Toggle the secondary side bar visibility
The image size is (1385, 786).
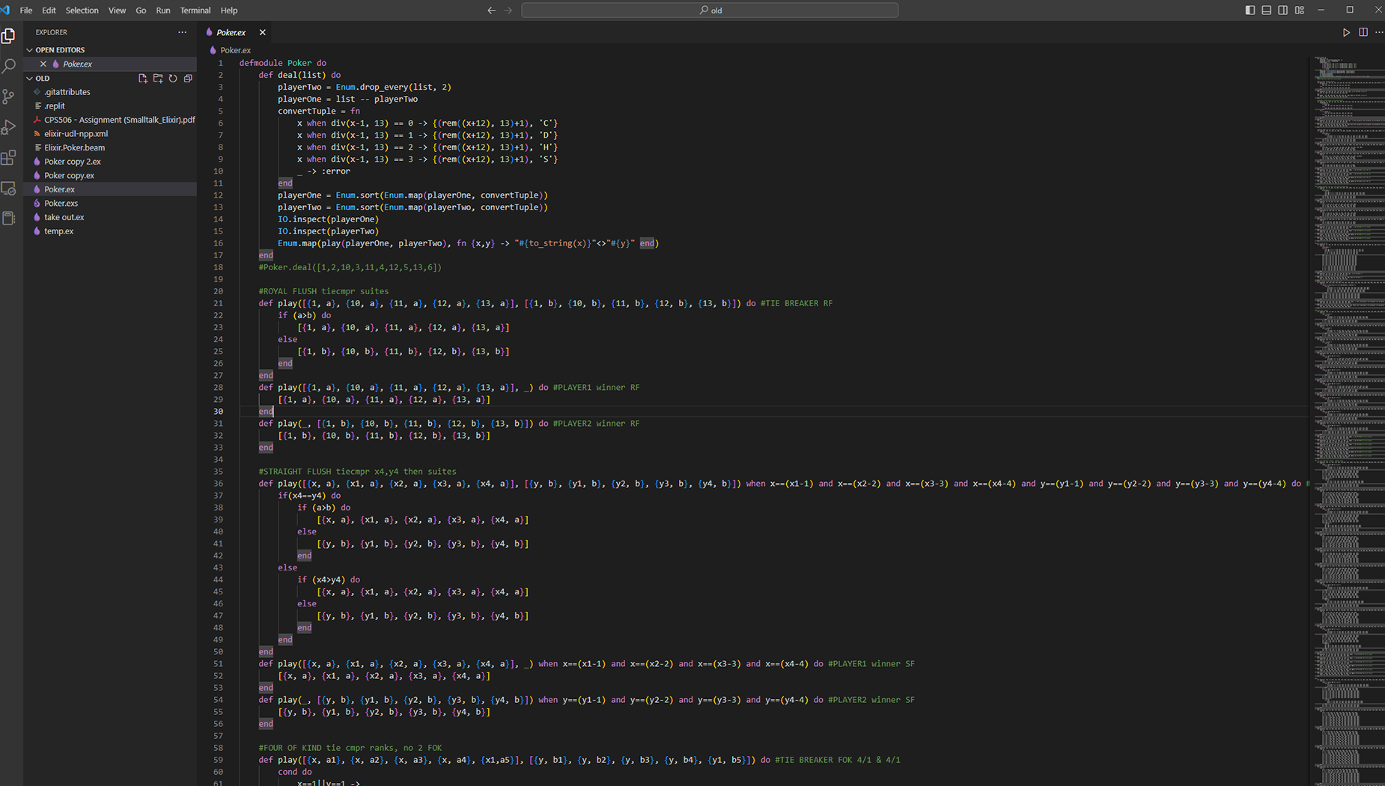pos(1283,10)
